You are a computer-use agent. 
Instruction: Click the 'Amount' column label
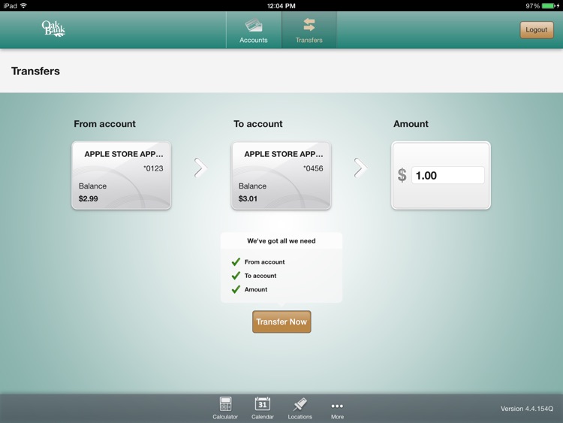point(411,124)
